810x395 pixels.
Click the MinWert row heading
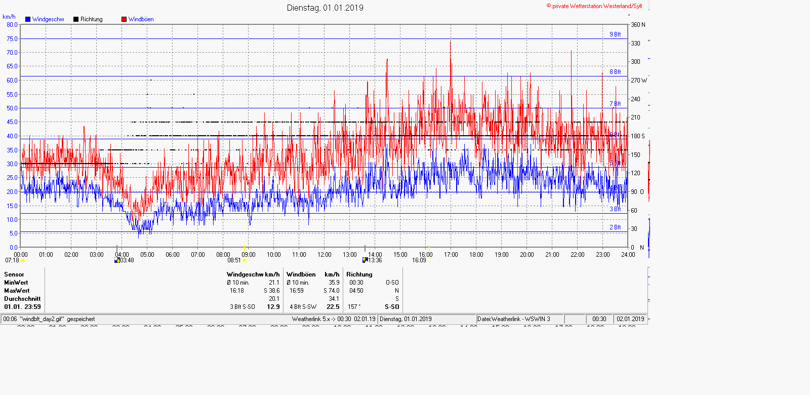click(x=16, y=283)
